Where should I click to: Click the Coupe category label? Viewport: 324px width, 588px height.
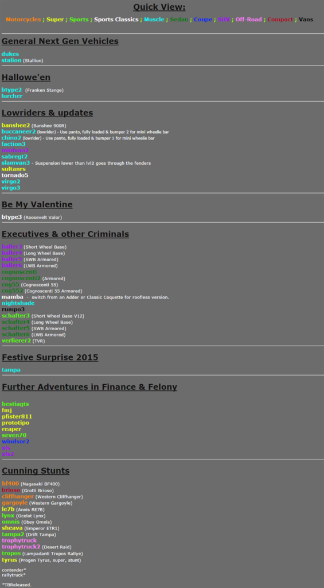click(x=203, y=20)
